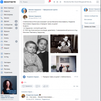The height and width of the screenshot is (101, 101).
Task: Click the VK Pay sidebar icon
Action: coord(2,57)
